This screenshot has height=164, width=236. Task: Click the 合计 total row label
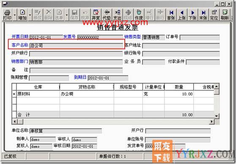tap(24, 115)
